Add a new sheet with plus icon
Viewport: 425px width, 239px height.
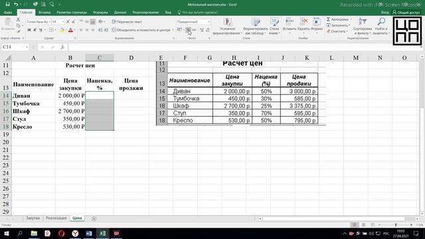coord(94,218)
